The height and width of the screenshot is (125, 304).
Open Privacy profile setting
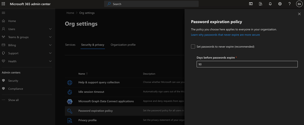(87, 120)
